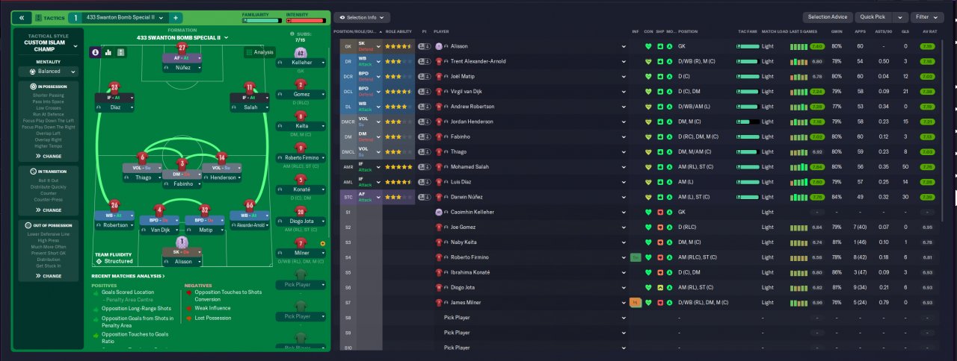957x361 pixels.
Task: Open the Quick Pick arrow menu
Action: [x=900, y=17]
